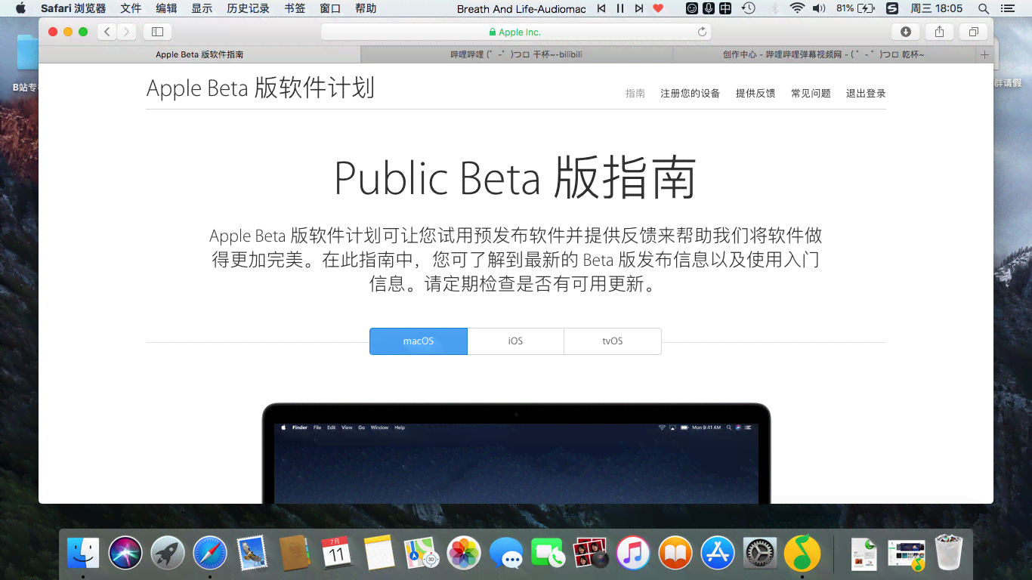Open the Apple menu
1032x580 pixels.
tap(20, 8)
